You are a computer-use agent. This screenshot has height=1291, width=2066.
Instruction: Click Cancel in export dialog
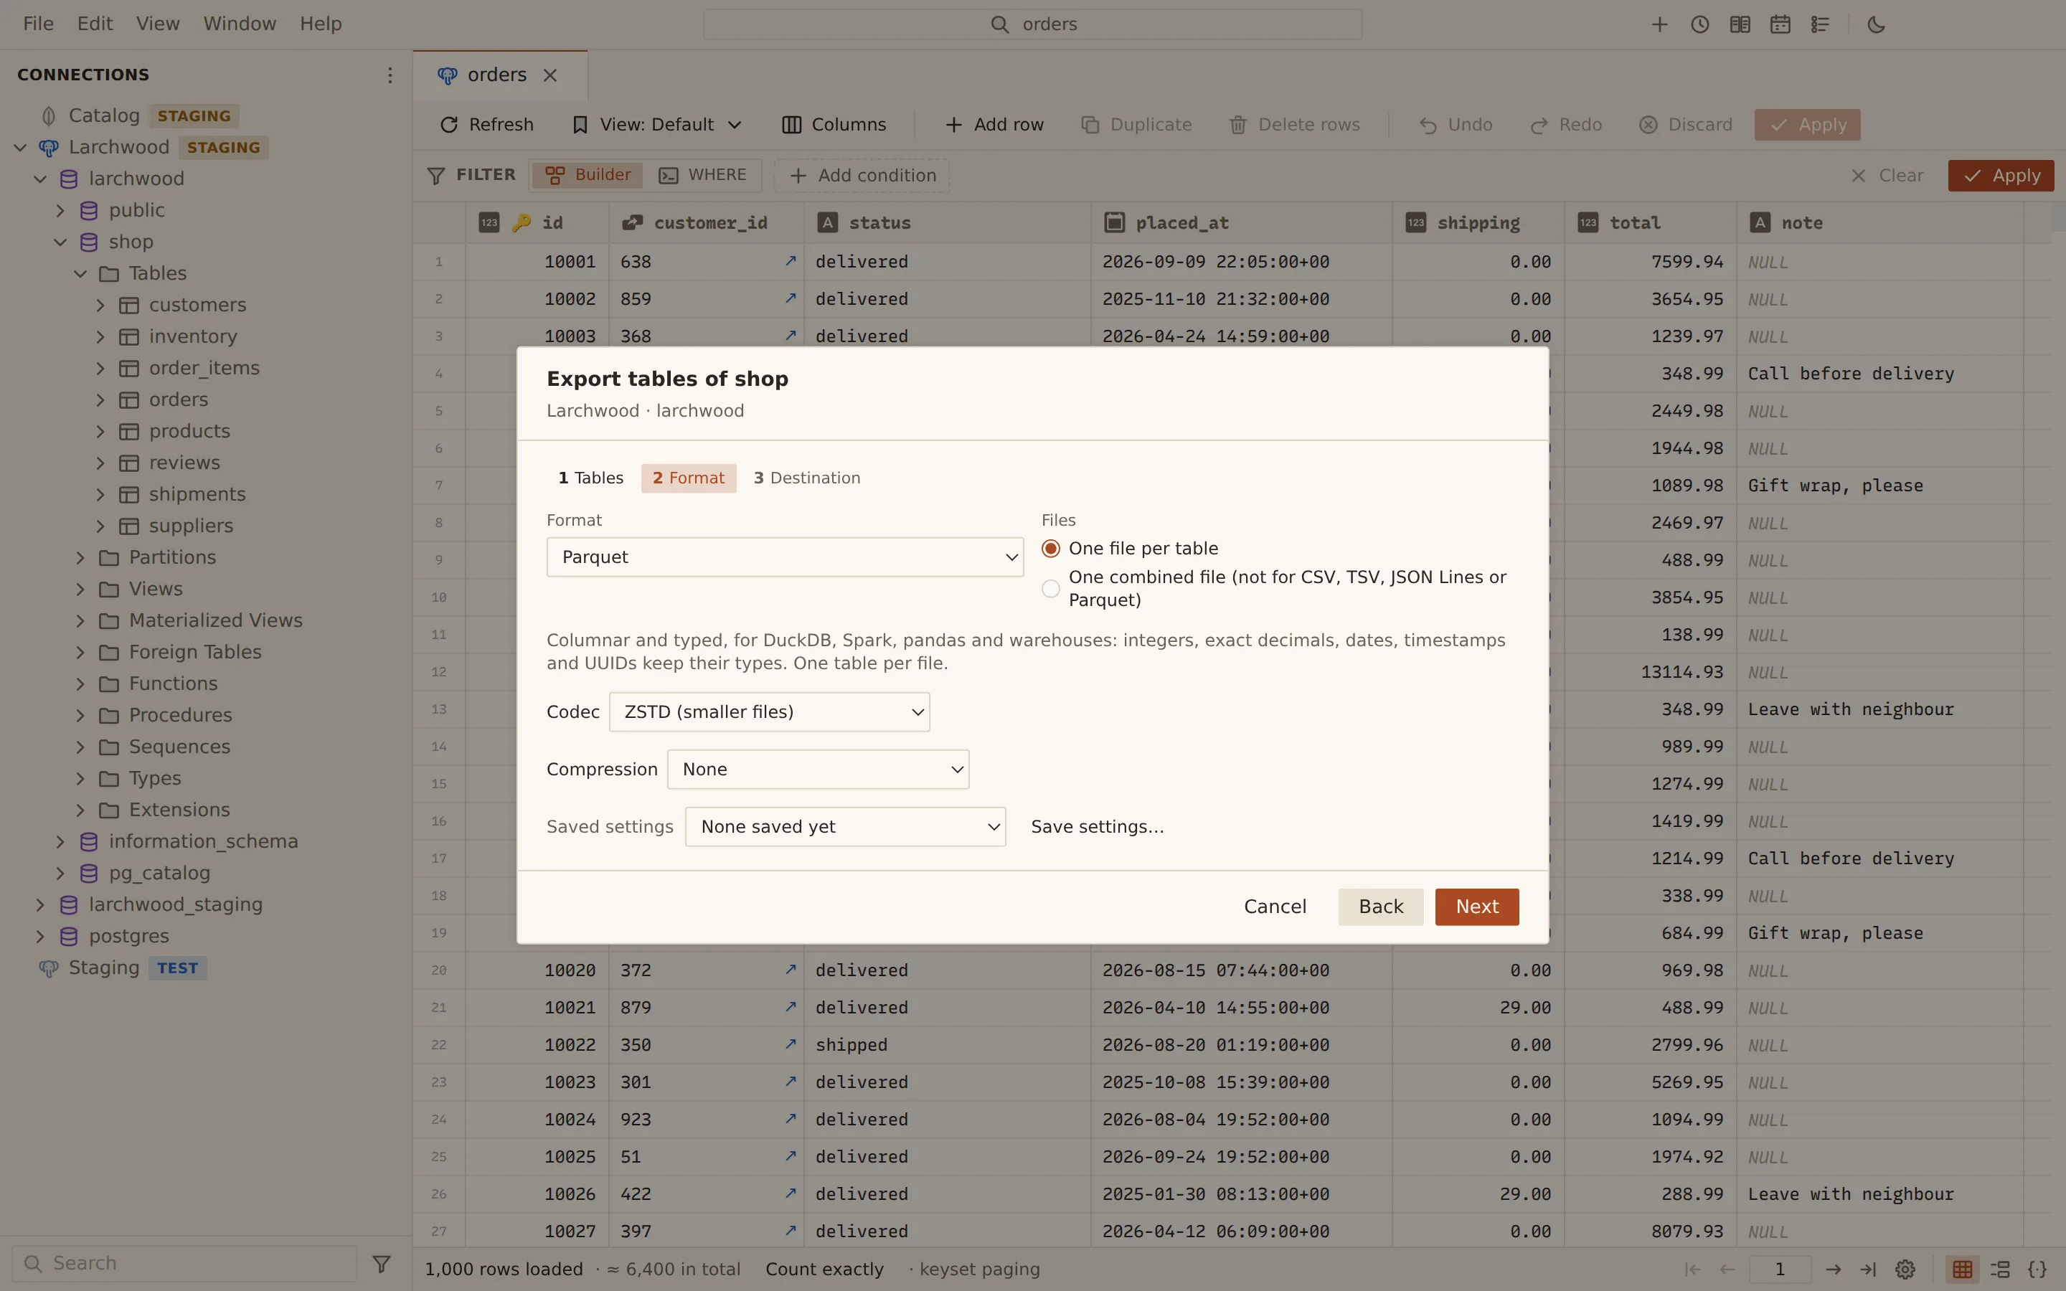[x=1275, y=907]
